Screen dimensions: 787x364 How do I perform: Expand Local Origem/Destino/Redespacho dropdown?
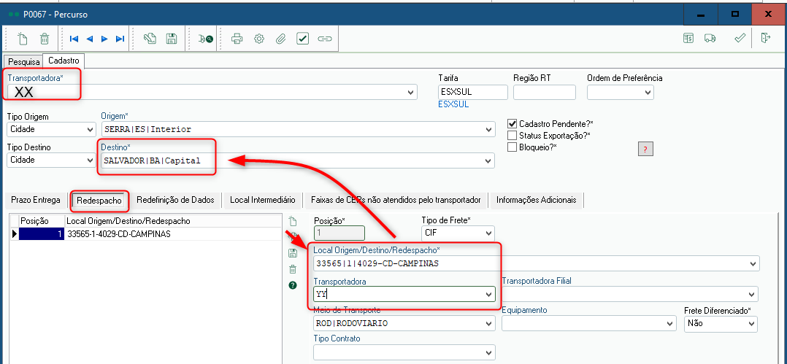753,264
